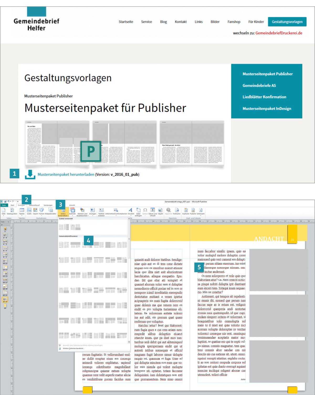Click the Formen shapes icon

click(x=41, y=211)
